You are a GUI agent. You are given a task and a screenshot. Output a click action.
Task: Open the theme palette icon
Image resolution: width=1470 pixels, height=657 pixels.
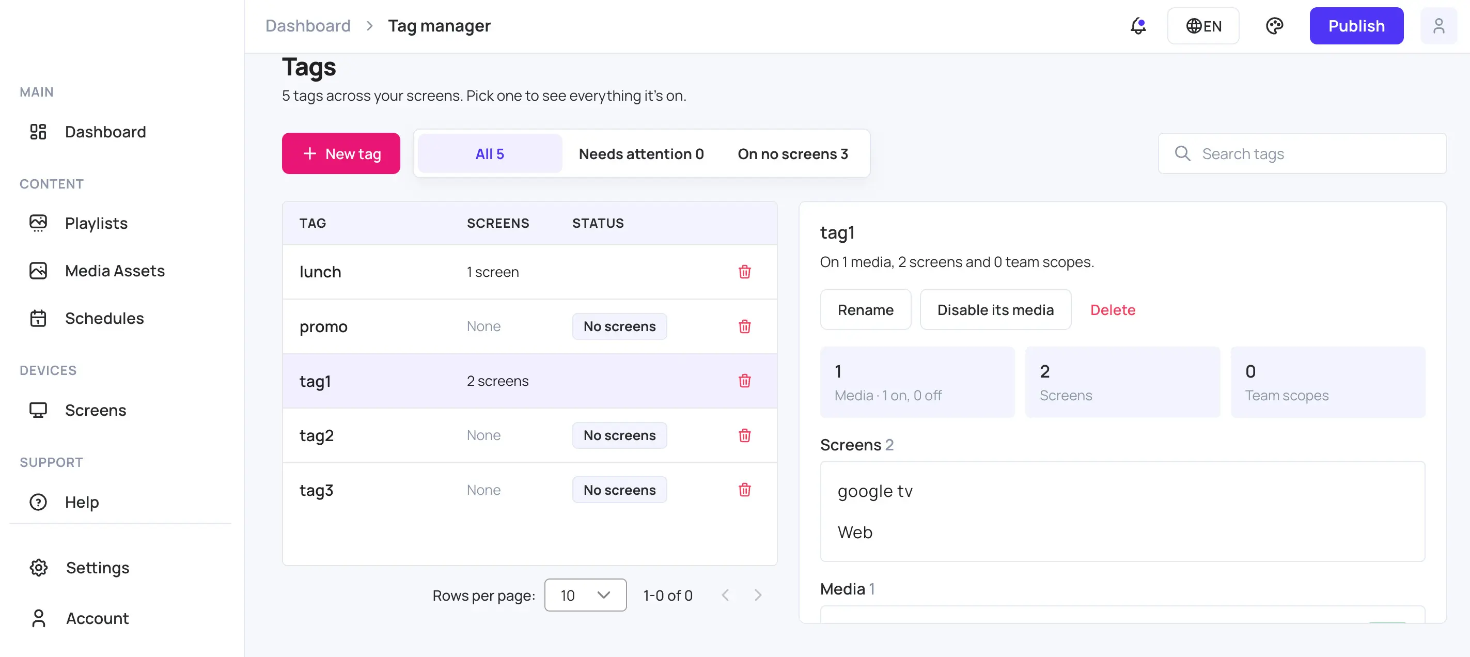pyautogui.click(x=1274, y=26)
